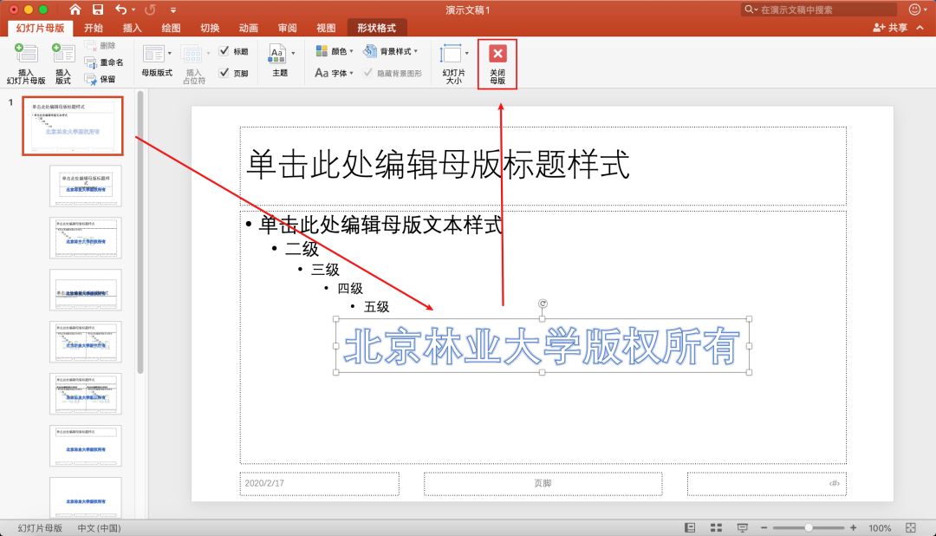Click the 保留 preserve master command
Viewport: 936px width, 536px height.
tap(101, 79)
